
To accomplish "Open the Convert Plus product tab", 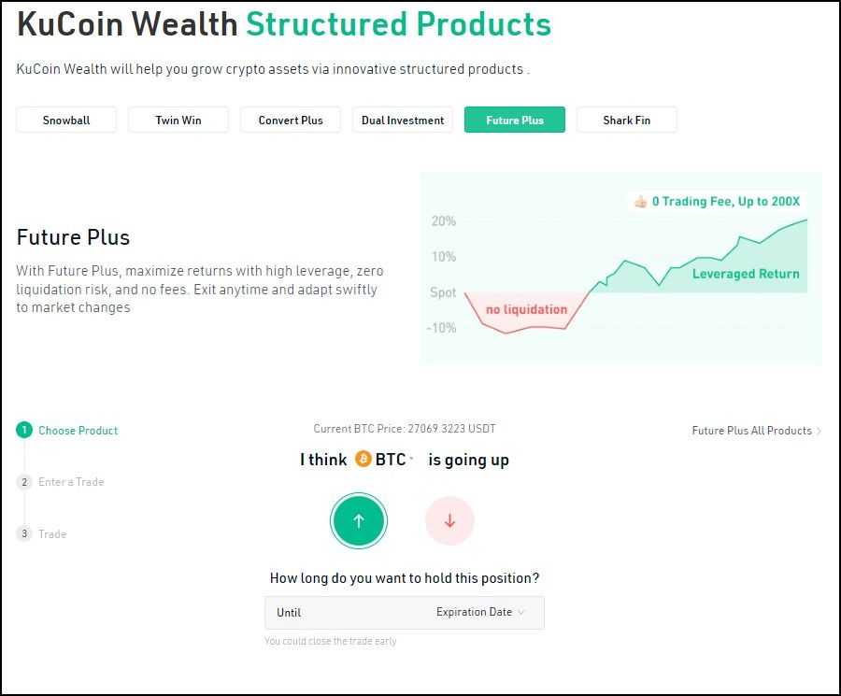I will tap(290, 120).
